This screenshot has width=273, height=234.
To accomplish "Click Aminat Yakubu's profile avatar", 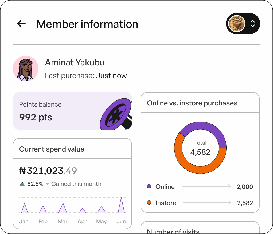I will (x=26, y=69).
